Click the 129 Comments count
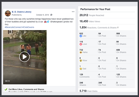This screenshot has height=97, width=139. click(x=84, y=76)
